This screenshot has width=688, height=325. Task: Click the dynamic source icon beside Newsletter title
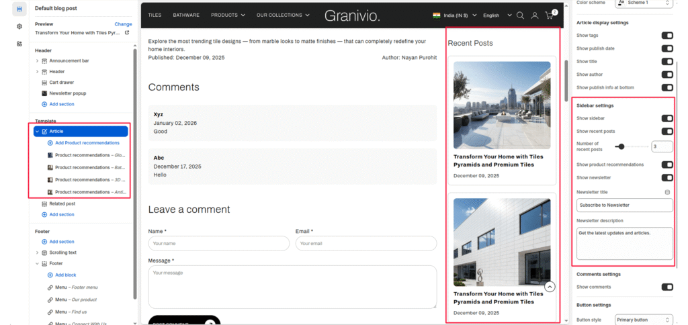(667, 192)
